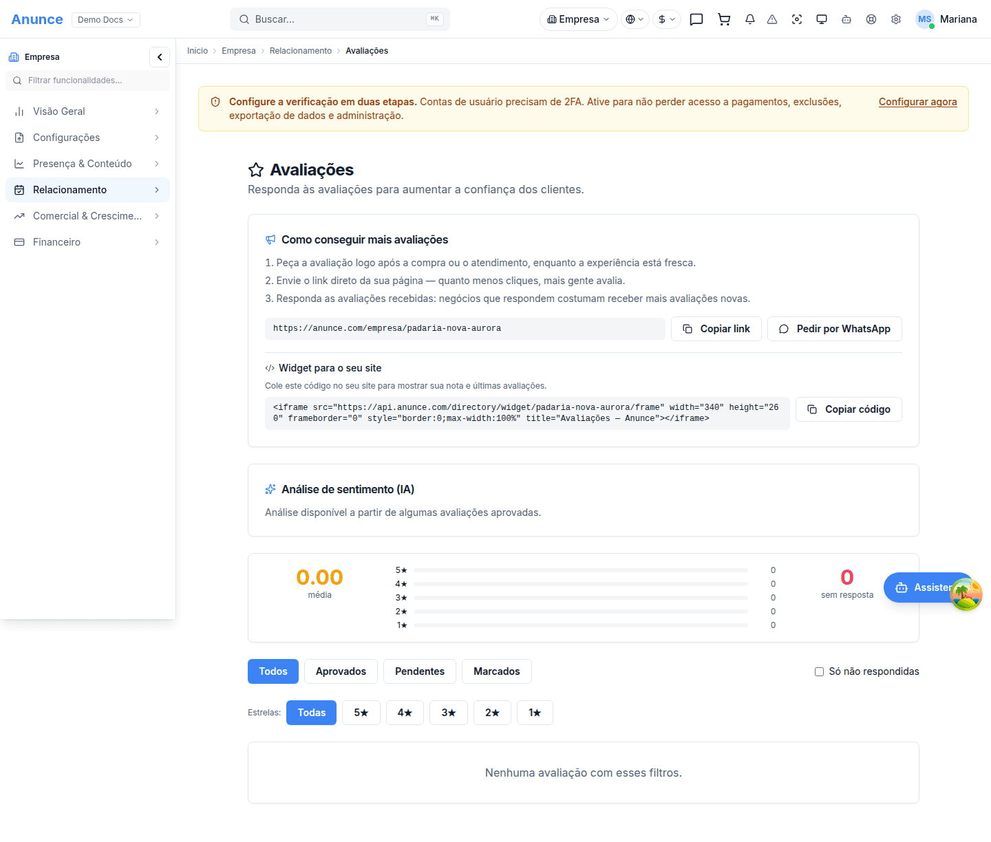Image resolution: width=991 pixels, height=842 pixels.
Task: Click the Copiar código button
Action: tap(849, 409)
